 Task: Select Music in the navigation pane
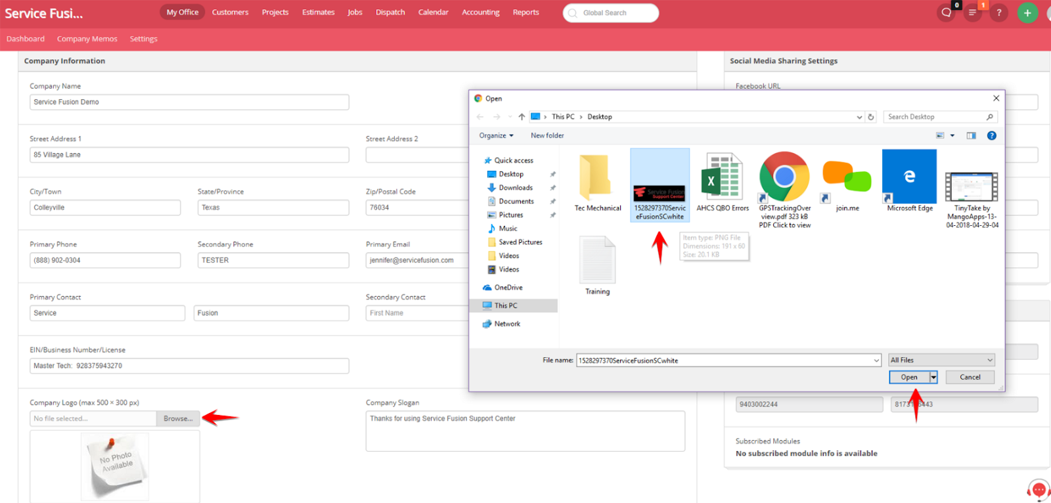coord(503,229)
